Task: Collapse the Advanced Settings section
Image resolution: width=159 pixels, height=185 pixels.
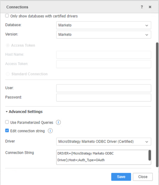Action: click(x=24, y=112)
